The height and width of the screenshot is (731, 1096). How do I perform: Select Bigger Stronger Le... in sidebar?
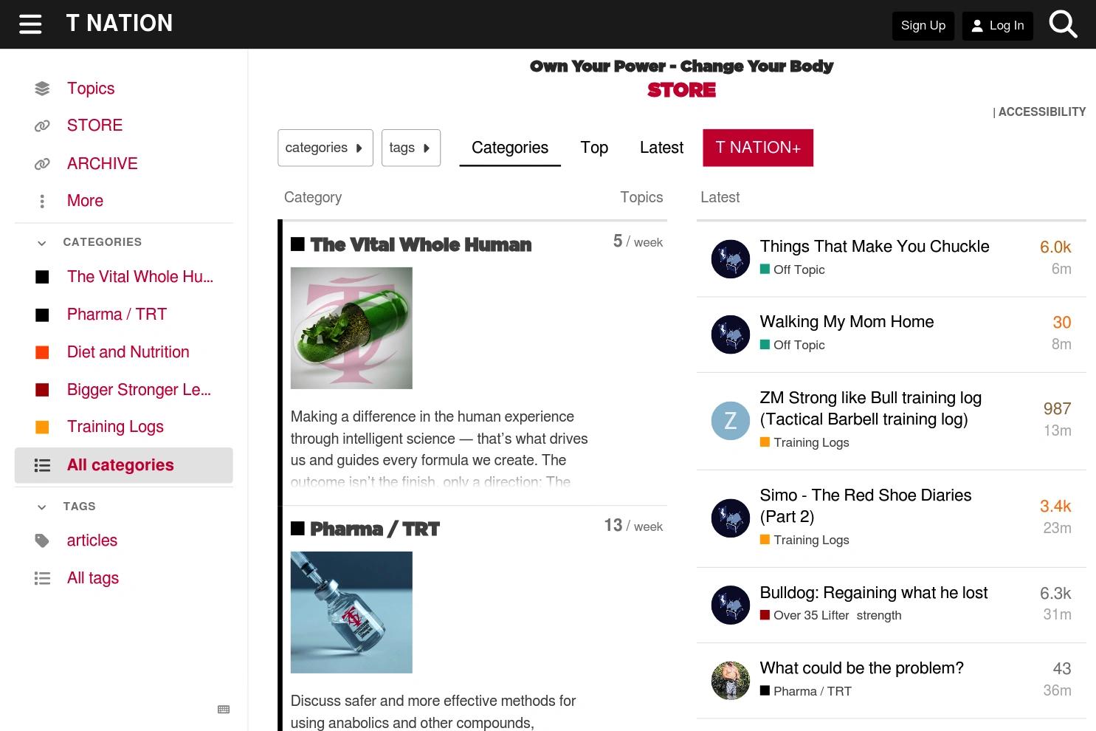(x=139, y=390)
